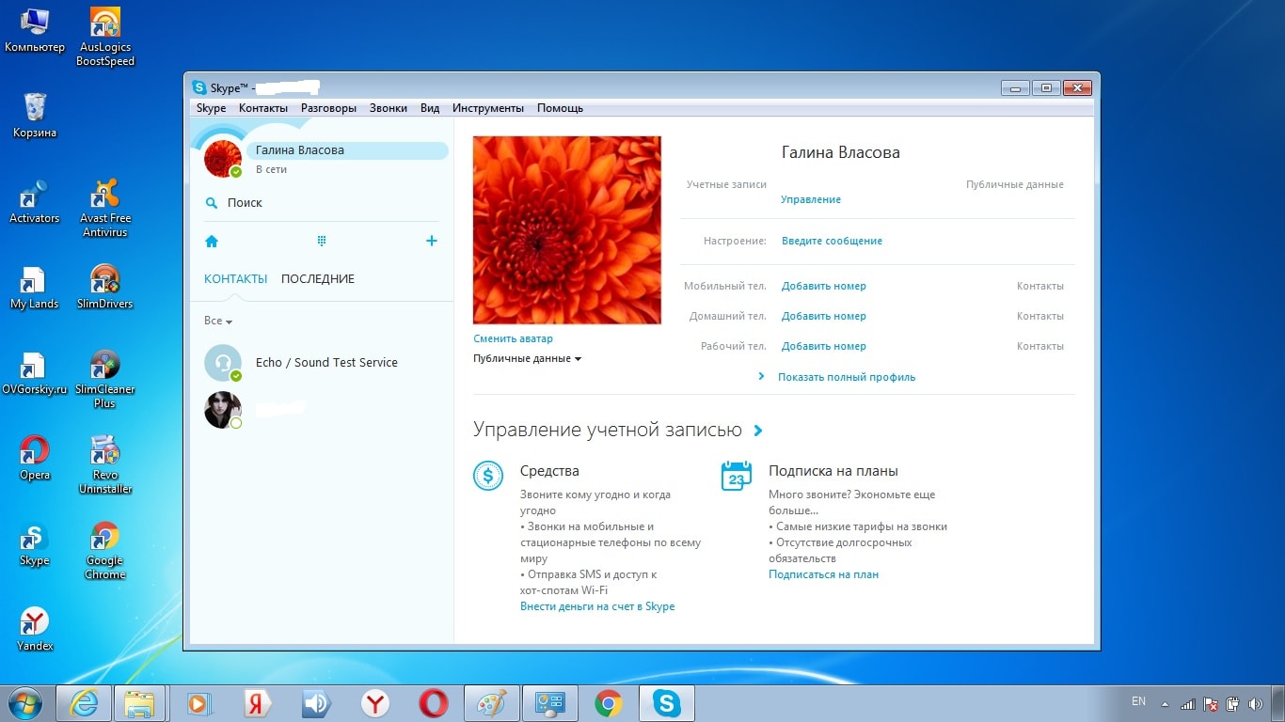Open the Вид menu

point(430,108)
